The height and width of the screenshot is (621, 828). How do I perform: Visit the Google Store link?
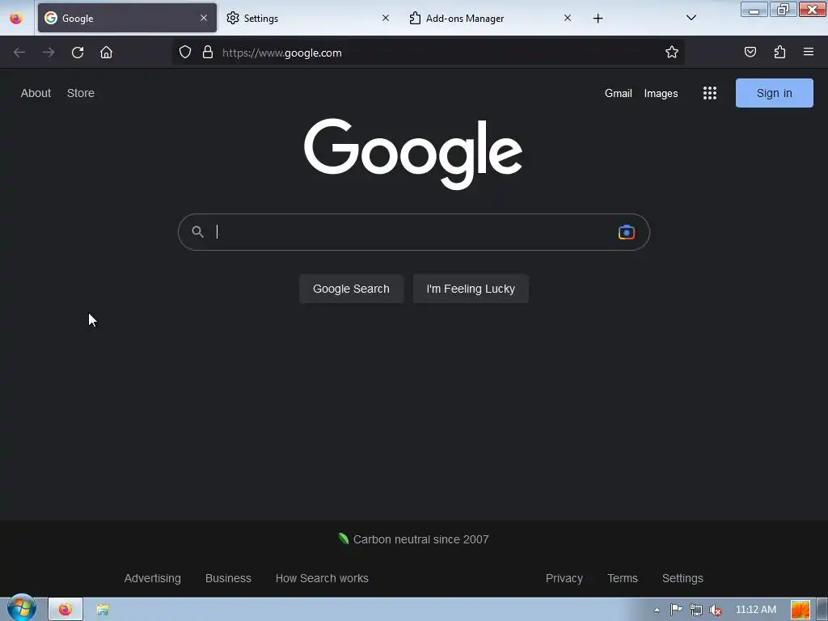(81, 93)
